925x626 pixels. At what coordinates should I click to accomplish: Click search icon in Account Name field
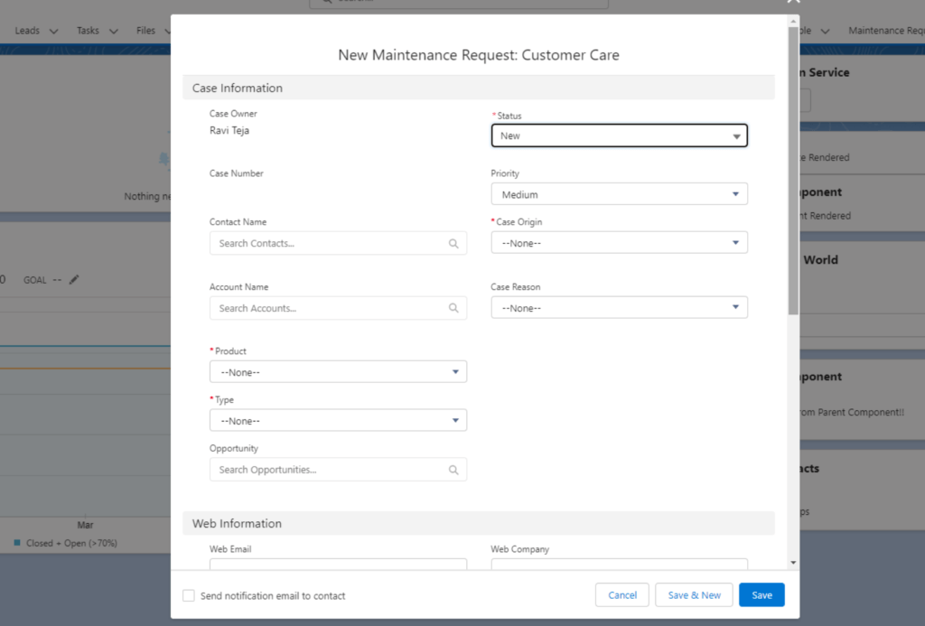click(453, 308)
